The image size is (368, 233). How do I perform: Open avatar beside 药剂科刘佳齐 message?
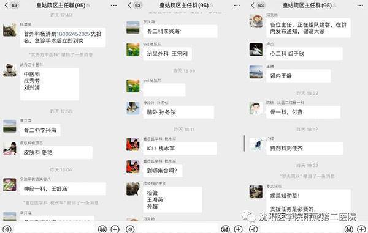pos(256,144)
